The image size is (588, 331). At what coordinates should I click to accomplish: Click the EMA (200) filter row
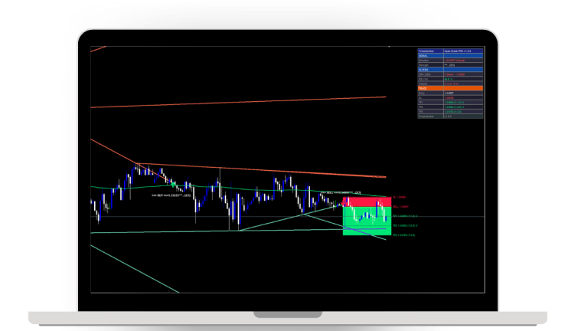coord(450,74)
